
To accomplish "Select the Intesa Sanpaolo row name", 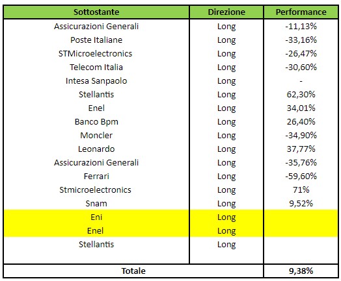I will pyautogui.click(x=96, y=81).
